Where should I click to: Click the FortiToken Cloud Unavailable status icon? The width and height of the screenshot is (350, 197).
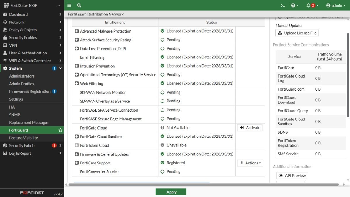pos(162,145)
